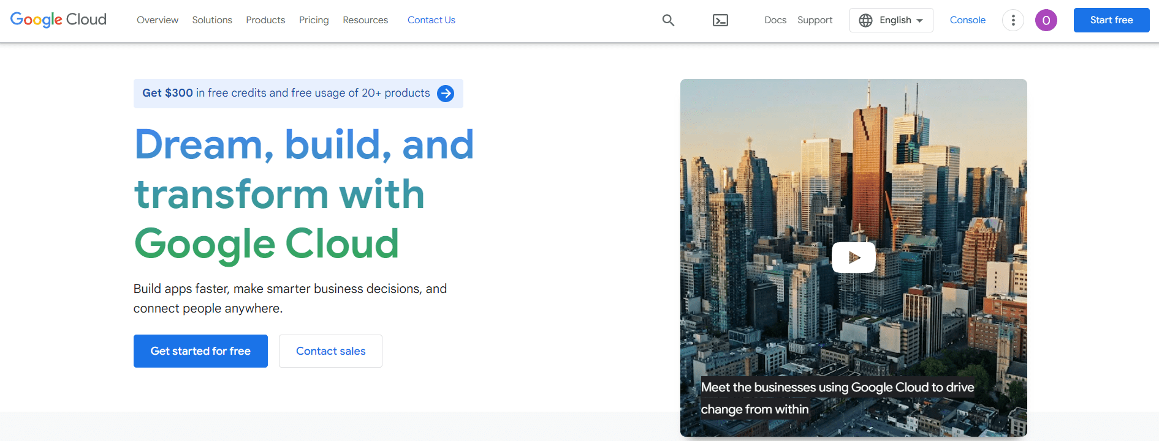Open the Overview menu item
Screen dimensions: 1159x441
click(x=158, y=20)
